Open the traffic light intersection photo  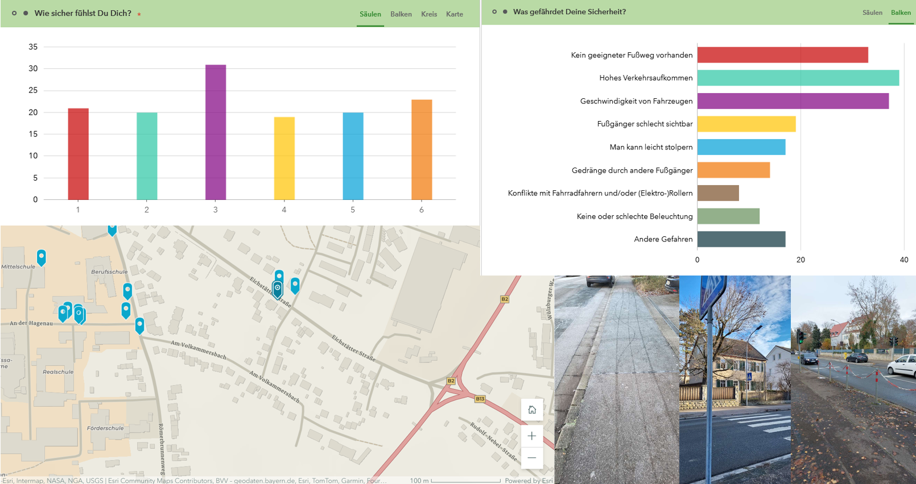click(x=853, y=379)
